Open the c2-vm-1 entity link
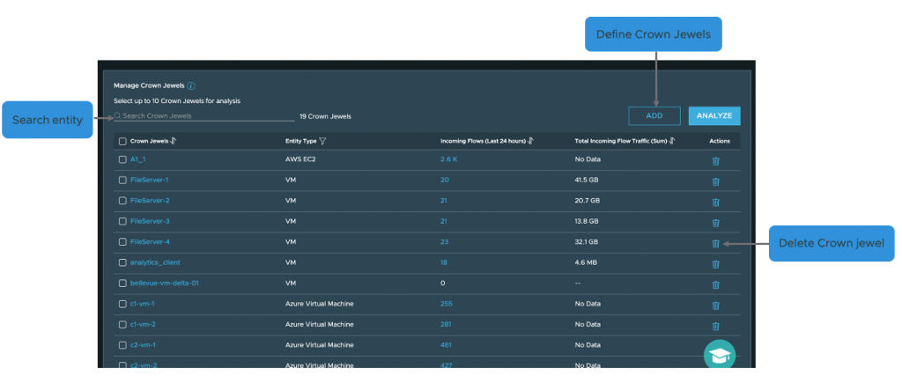Viewport: 902px width, 376px height. coord(143,345)
